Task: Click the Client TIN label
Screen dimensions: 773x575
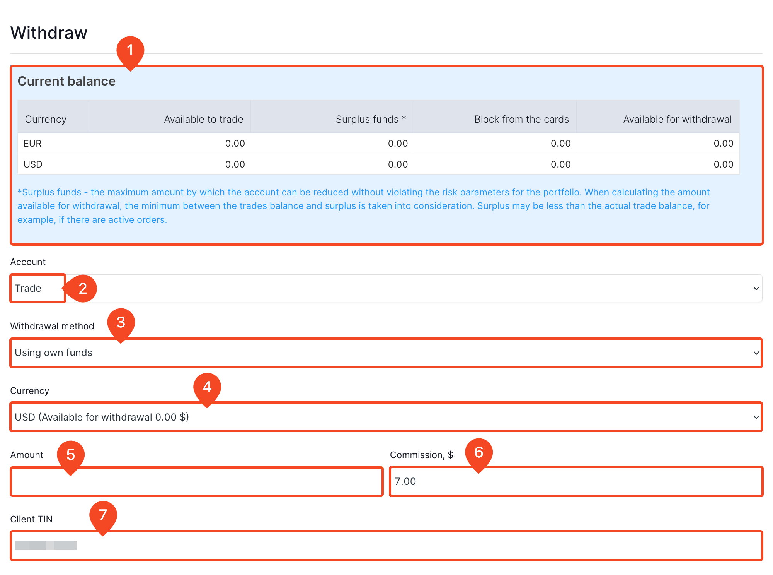Action: [31, 519]
